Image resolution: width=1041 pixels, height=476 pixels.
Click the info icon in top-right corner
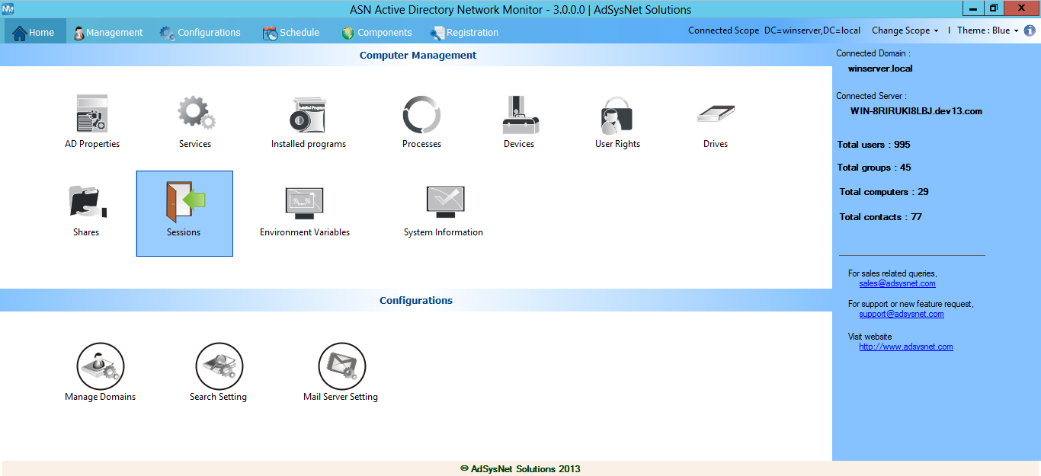[1030, 30]
